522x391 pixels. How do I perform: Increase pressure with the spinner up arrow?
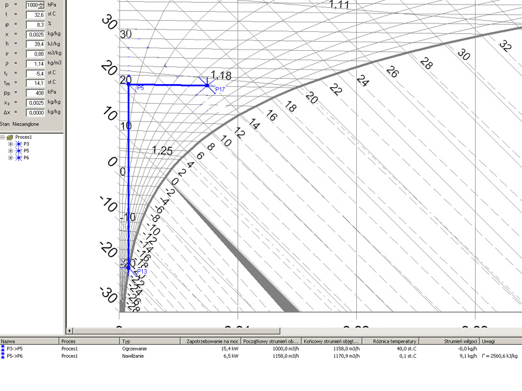point(41,3)
